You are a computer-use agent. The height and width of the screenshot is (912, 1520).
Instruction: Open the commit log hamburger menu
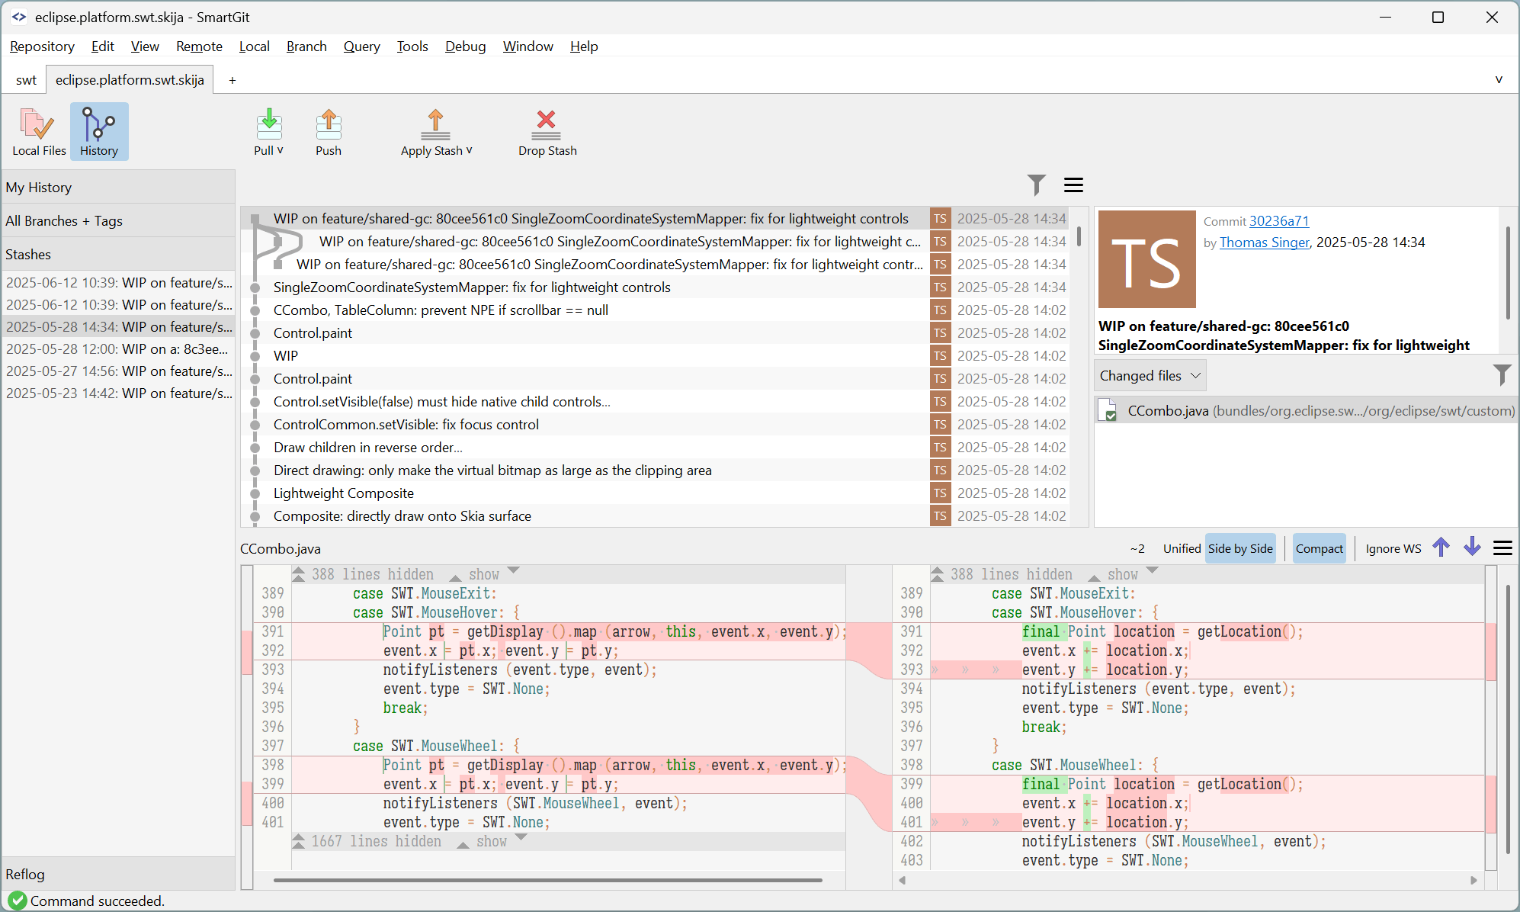tap(1074, 185)
